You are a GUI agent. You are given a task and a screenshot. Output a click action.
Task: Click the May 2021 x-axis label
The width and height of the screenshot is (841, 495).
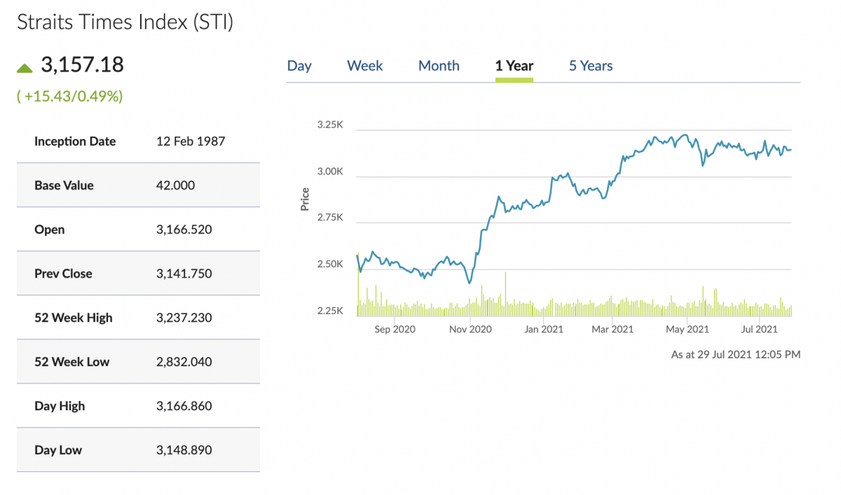click(687, 329)
